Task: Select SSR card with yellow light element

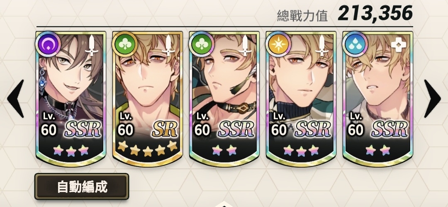Action: click(301, 99)
